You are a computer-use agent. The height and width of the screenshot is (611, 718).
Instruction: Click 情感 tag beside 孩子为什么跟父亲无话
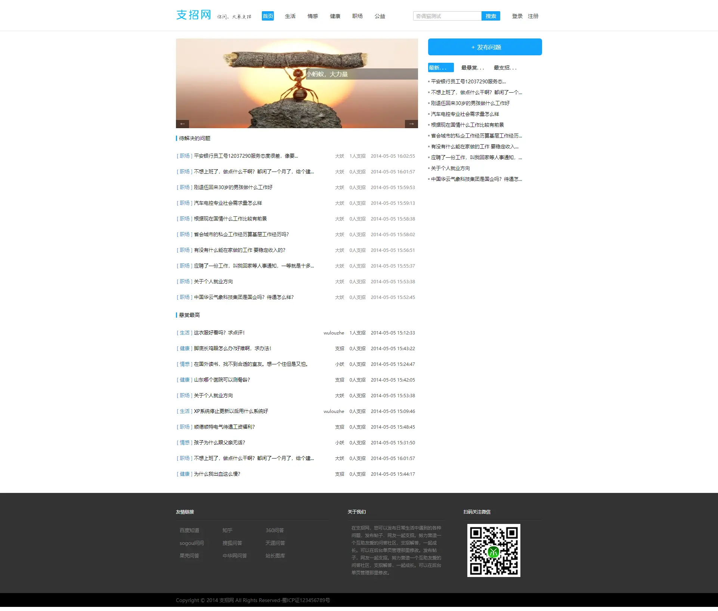click(185, 442)
